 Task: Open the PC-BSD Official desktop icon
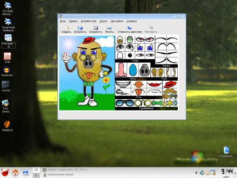(8, 9)
